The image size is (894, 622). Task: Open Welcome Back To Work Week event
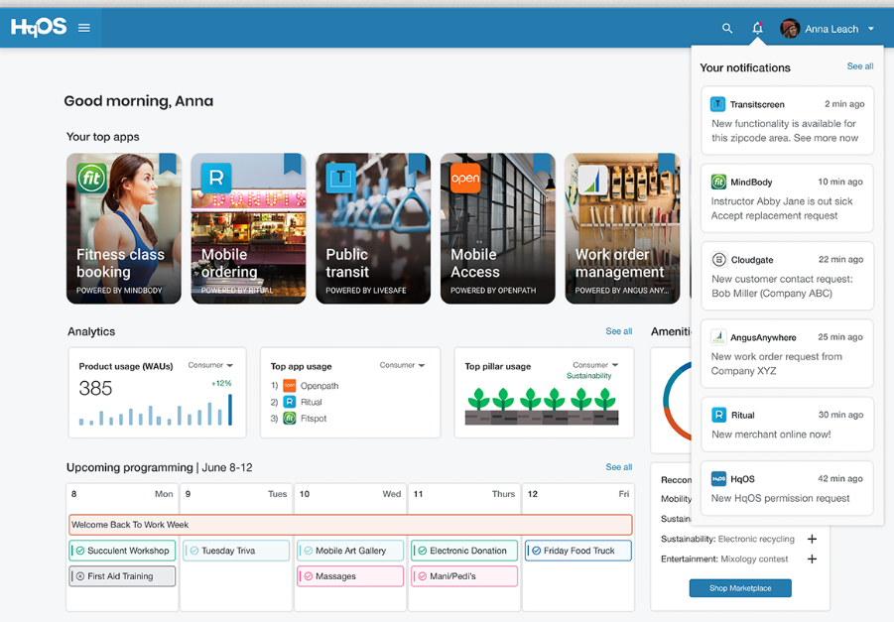pyautogui.click(x=350, y=525)
